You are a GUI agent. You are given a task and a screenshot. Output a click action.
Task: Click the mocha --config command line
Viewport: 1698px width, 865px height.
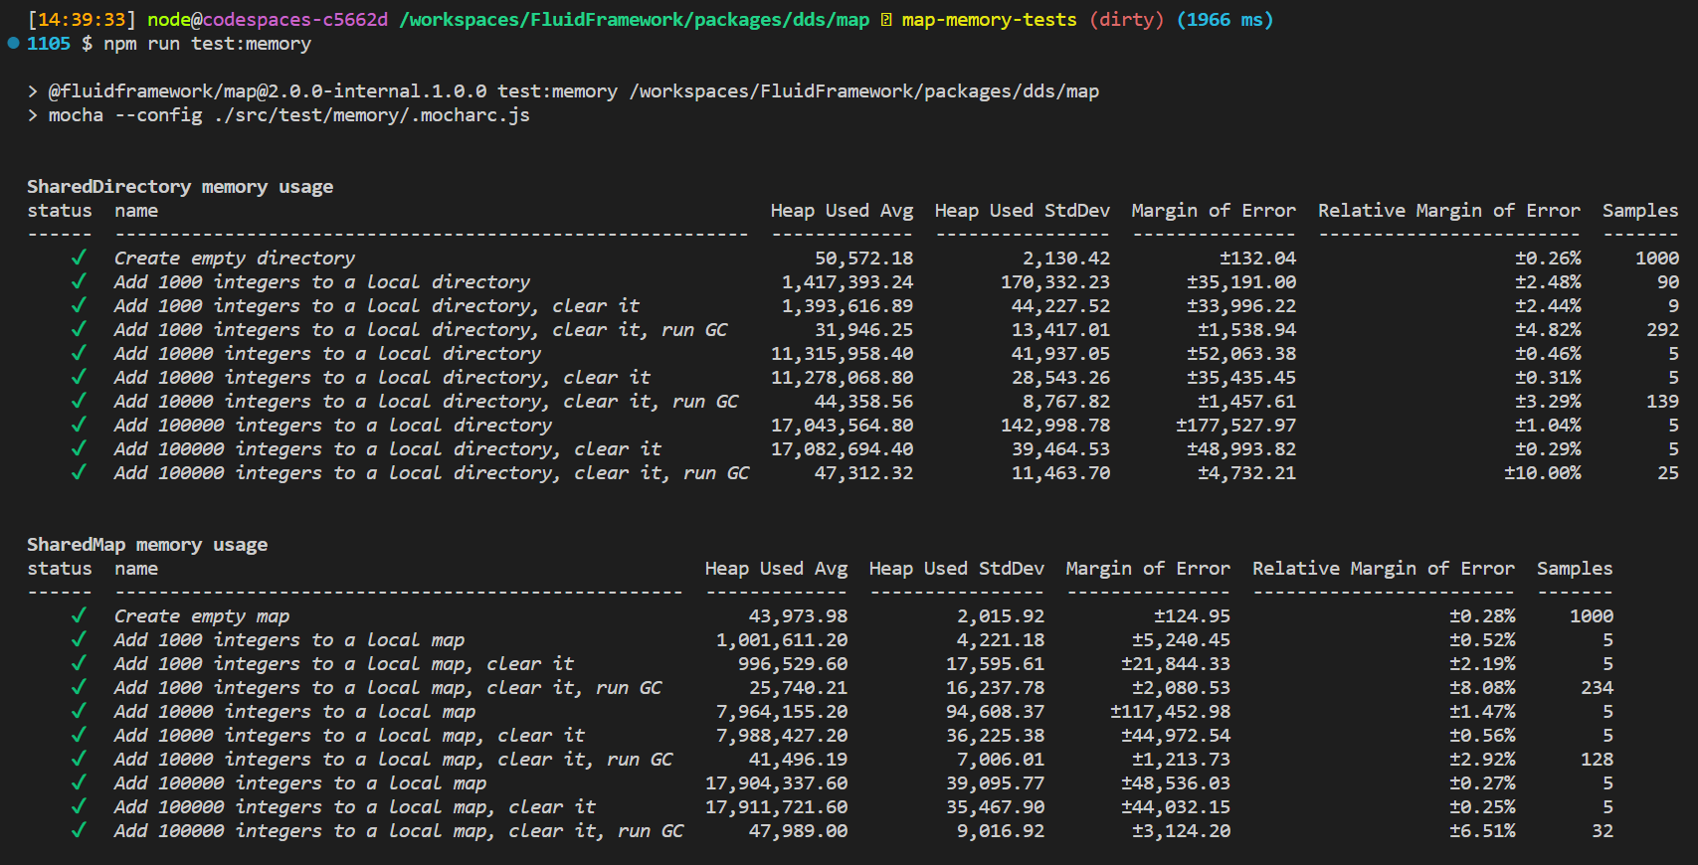[288, 115]
